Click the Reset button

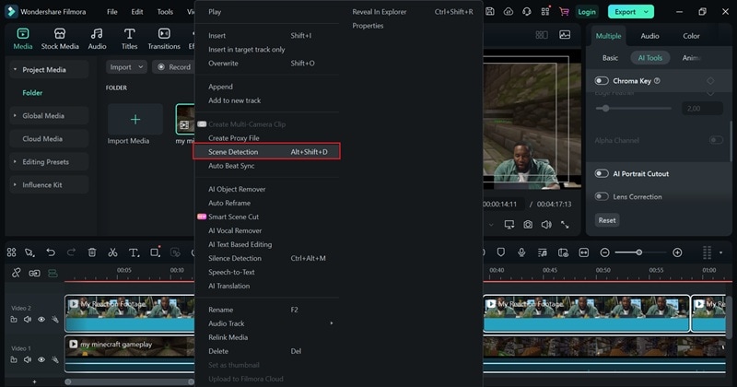pyautogui.click(x=607, y=220)
